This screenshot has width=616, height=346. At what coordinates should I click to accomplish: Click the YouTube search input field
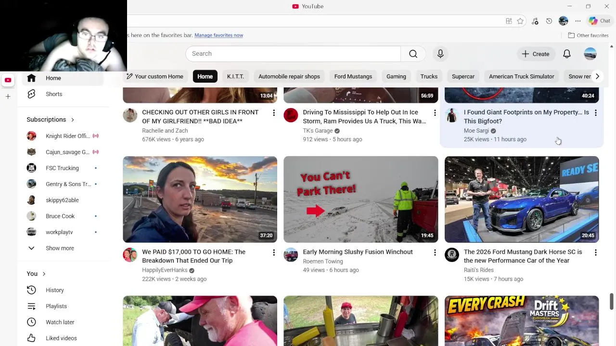(293, 54)
